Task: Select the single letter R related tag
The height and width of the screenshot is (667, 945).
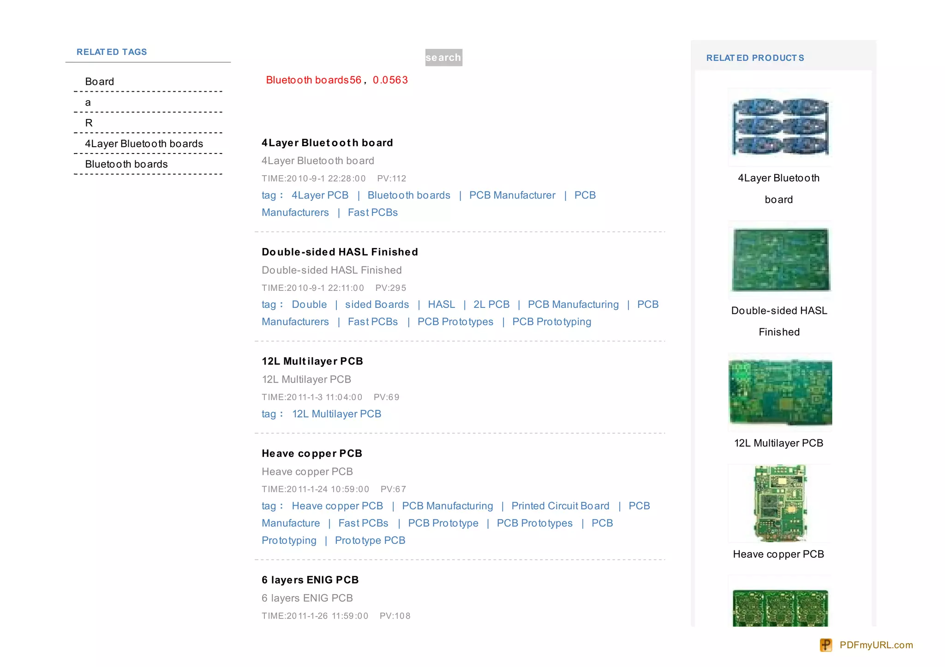Action: click(x=89, y=123)
